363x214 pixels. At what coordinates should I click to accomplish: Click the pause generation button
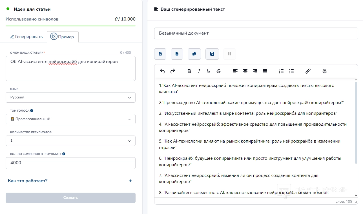(x=230, y=54)
